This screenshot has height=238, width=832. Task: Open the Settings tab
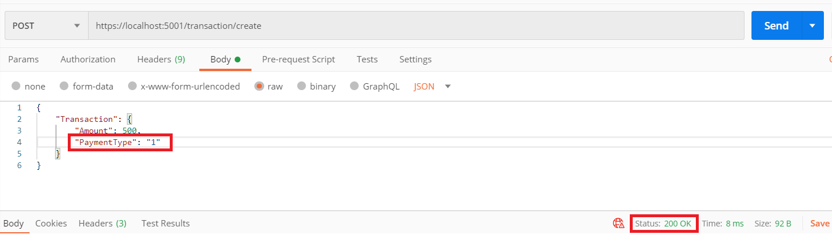(415, 59)
